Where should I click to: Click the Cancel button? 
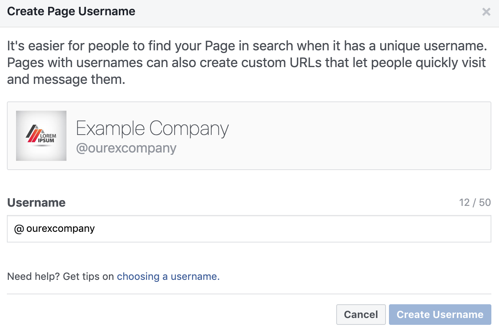(x=361, y=315)
